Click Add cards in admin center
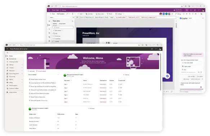Screen dimensions: 210x136 click(x=31, y=71)
